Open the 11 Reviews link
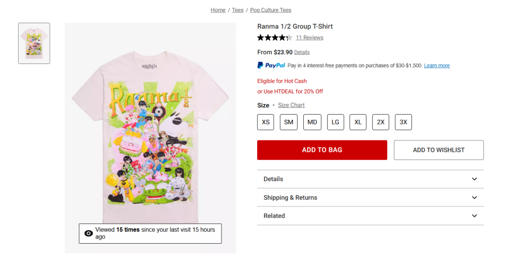Screen dimensions: 530x254 (x=310, y=38)
